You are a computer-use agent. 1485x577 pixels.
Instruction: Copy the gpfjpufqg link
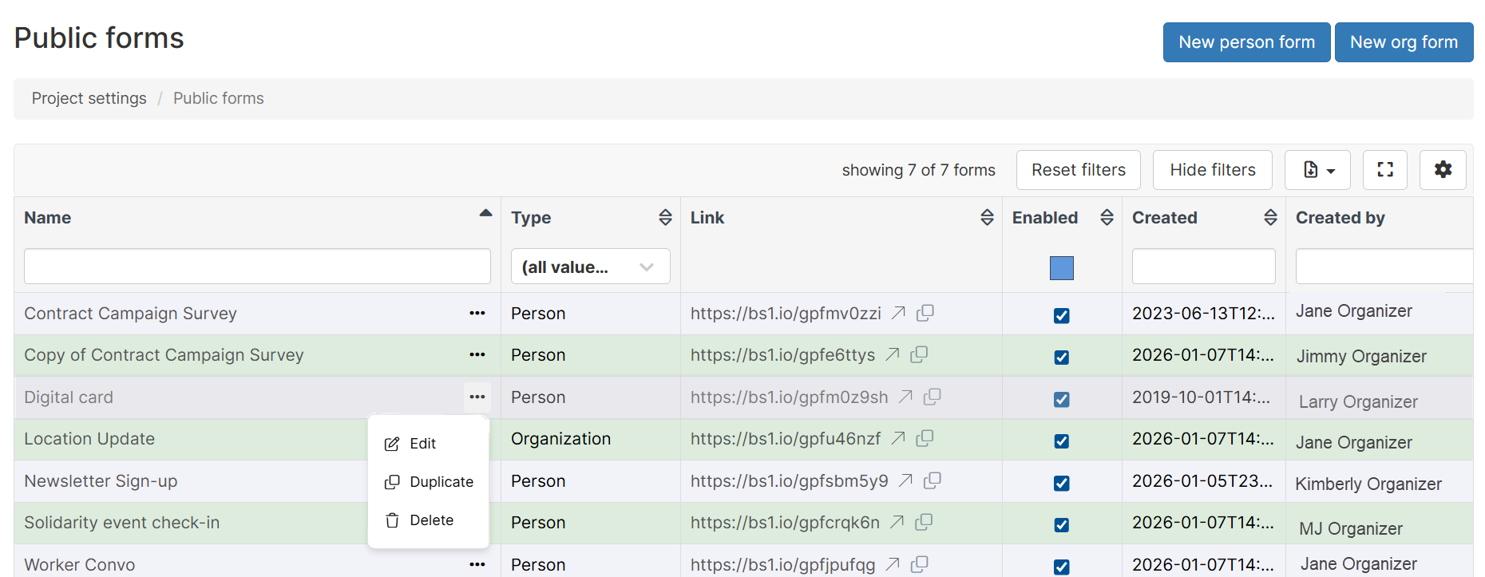pyautogui.click(x=919, y=564)
